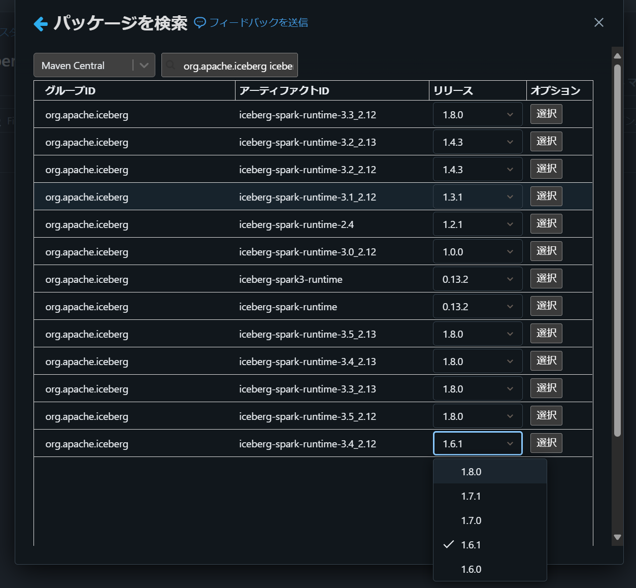
Task: Click 選択 for iceberg-spark-runtime-2.4
Action: [546, 223]
